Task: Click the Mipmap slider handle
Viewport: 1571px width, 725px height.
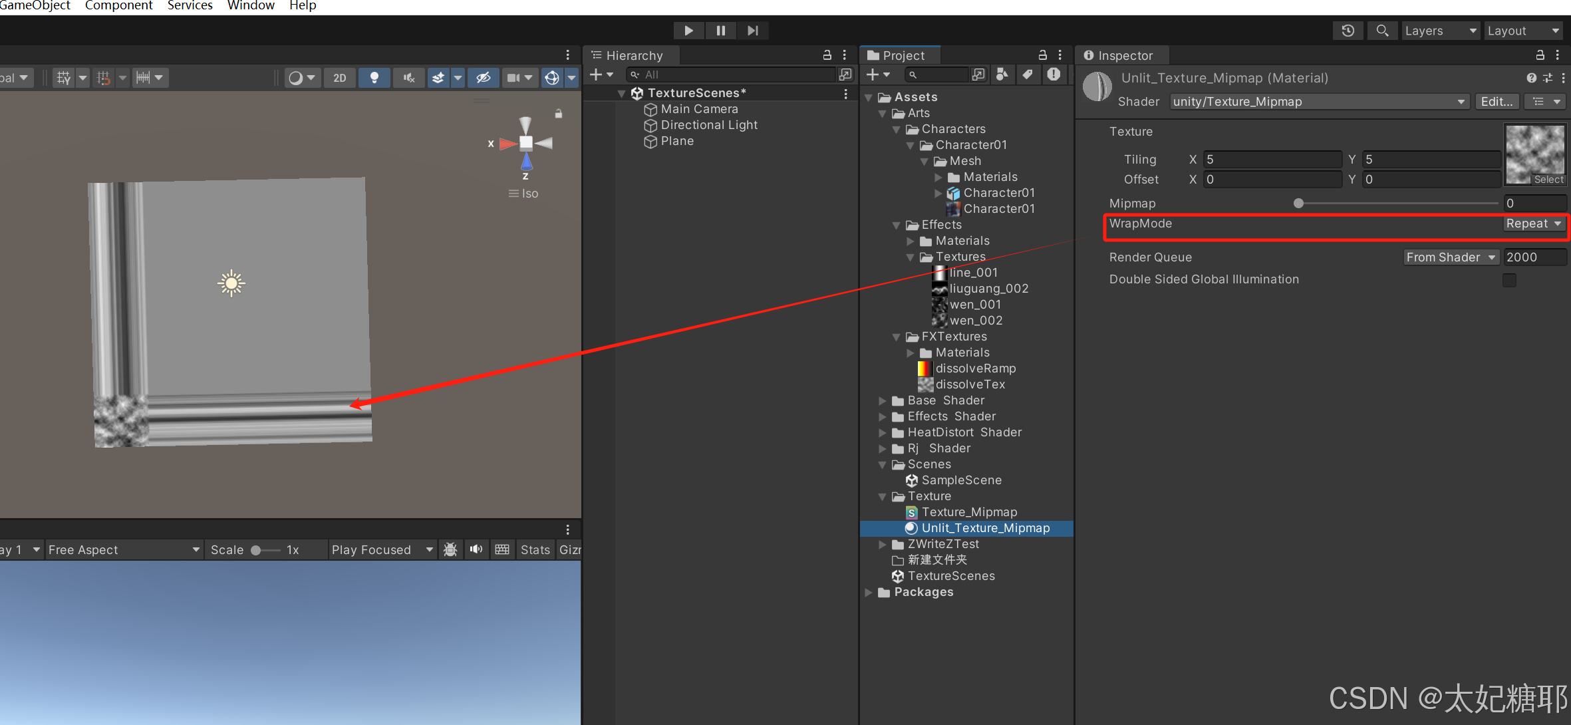Action: click(x=1298, y=204)
